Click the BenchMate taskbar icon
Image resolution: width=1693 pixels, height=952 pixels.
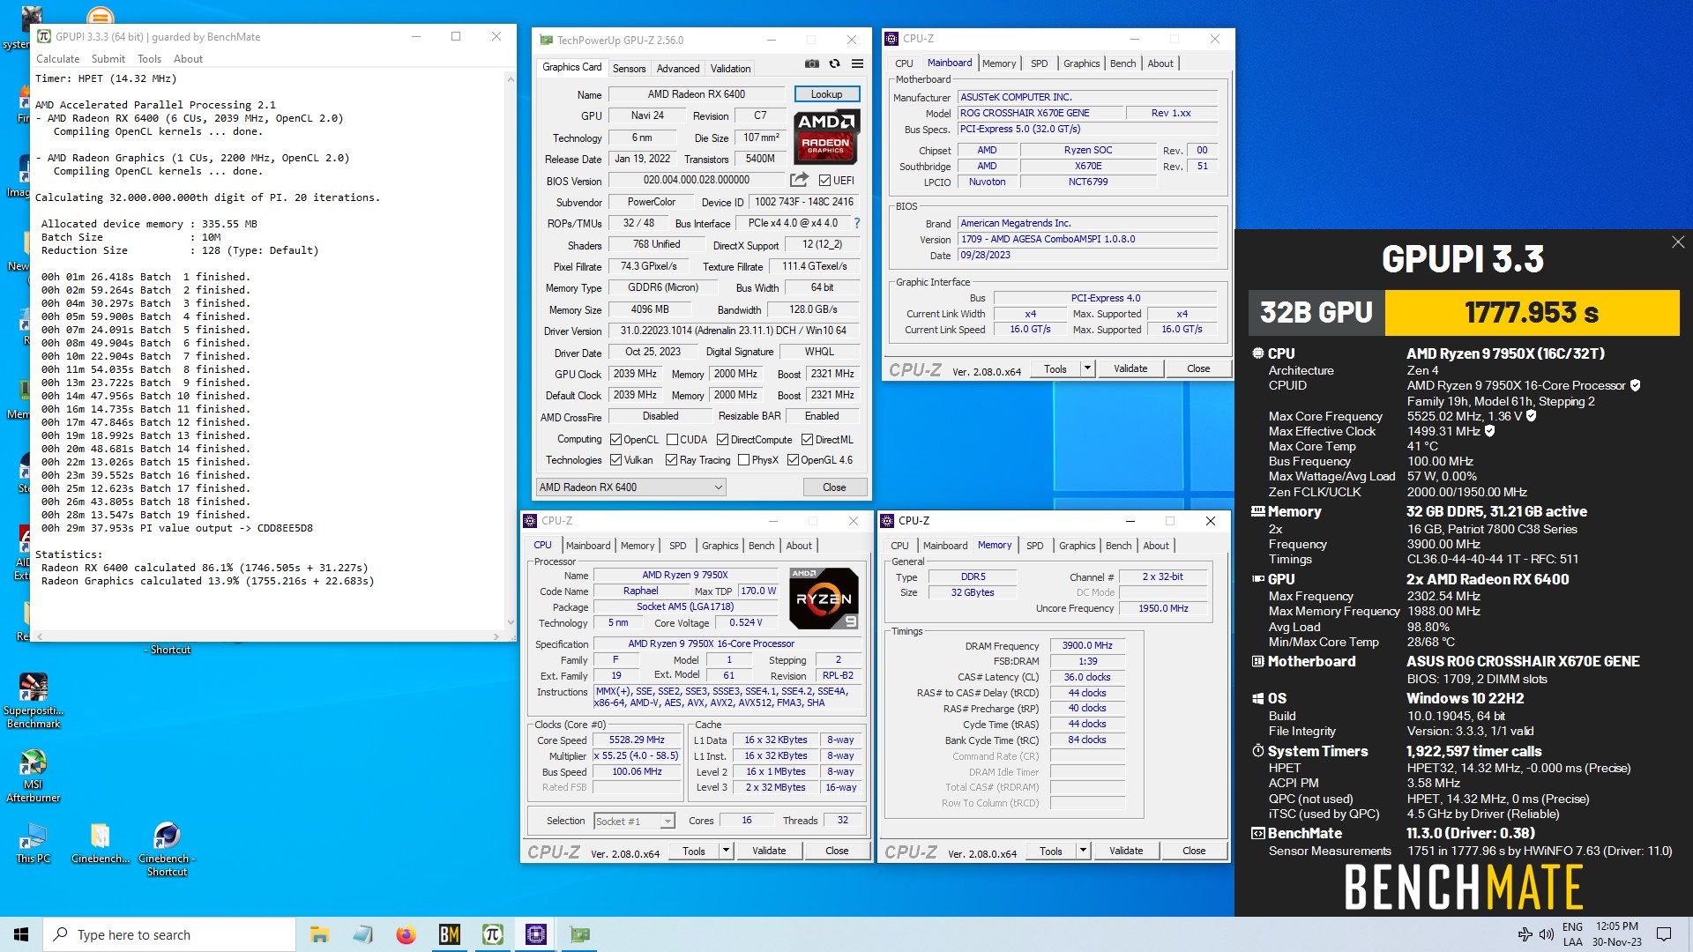(449, 934)
